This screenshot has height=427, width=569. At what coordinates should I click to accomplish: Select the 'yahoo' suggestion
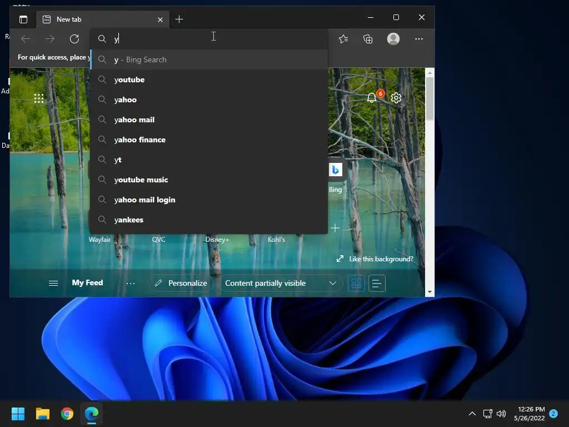click(x=209, y=100)
